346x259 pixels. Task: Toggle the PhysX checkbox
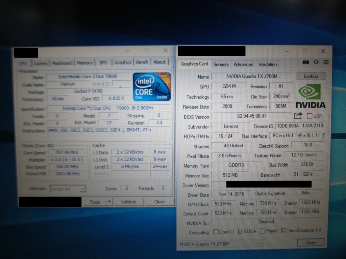pyautogui.click(x=262, y=231)
